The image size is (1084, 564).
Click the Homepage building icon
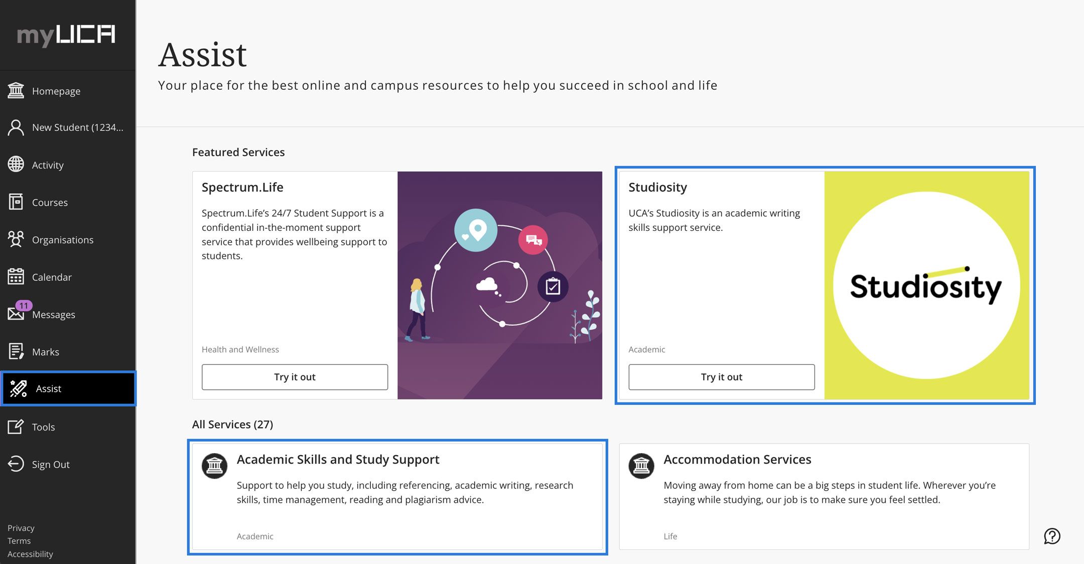[x=16, y=91]
